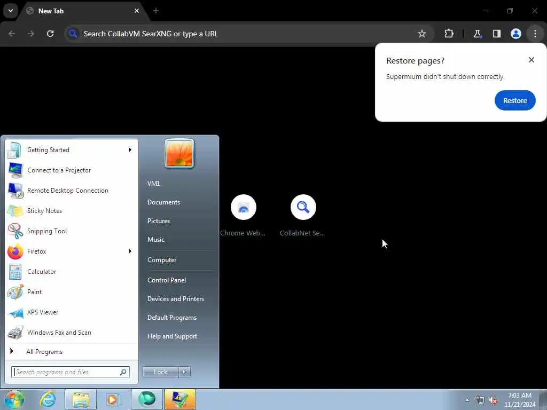The height and width of the screenshot is (410, 547).
Task: Open the Extensions puzzle-piece icon
Action: 449,34
